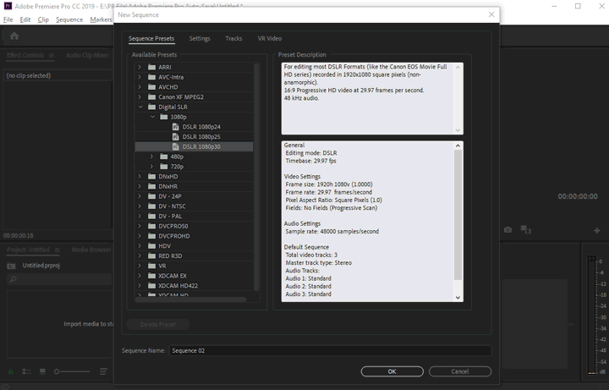Expand the DV - NTSC folder
The width and height of the screenshot is (609, 390).
click(140, 206)
